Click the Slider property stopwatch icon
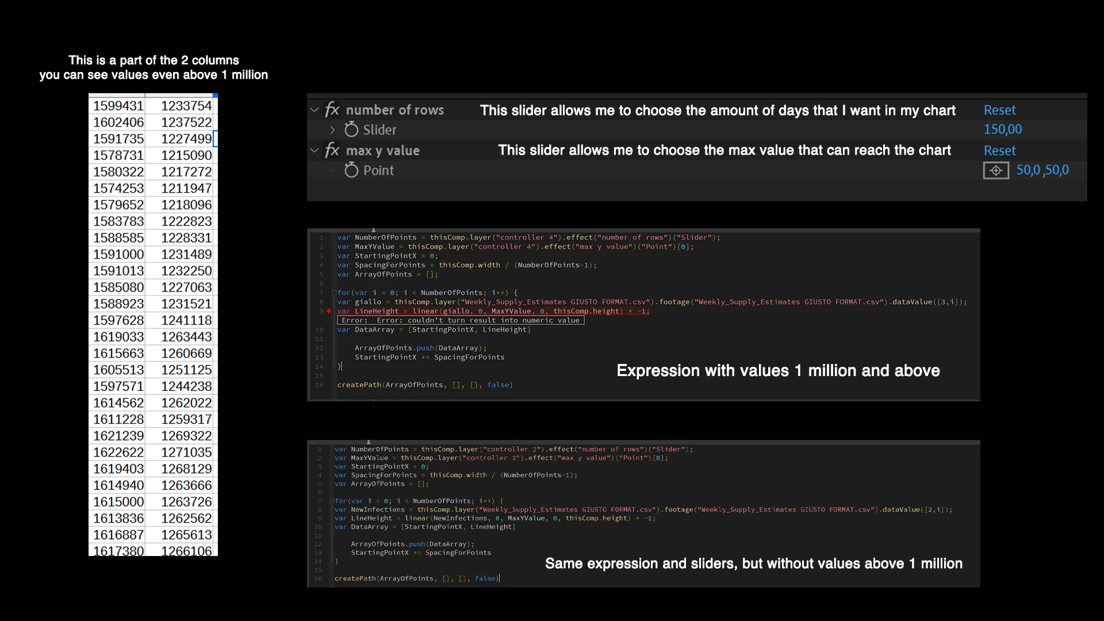Screen dimensions: 1104x621 pyautogui.click(x=351, y=130)
